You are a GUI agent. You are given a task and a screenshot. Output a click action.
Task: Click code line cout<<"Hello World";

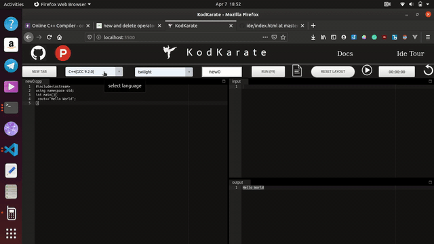pyautogui.click(x=56, y=99)
